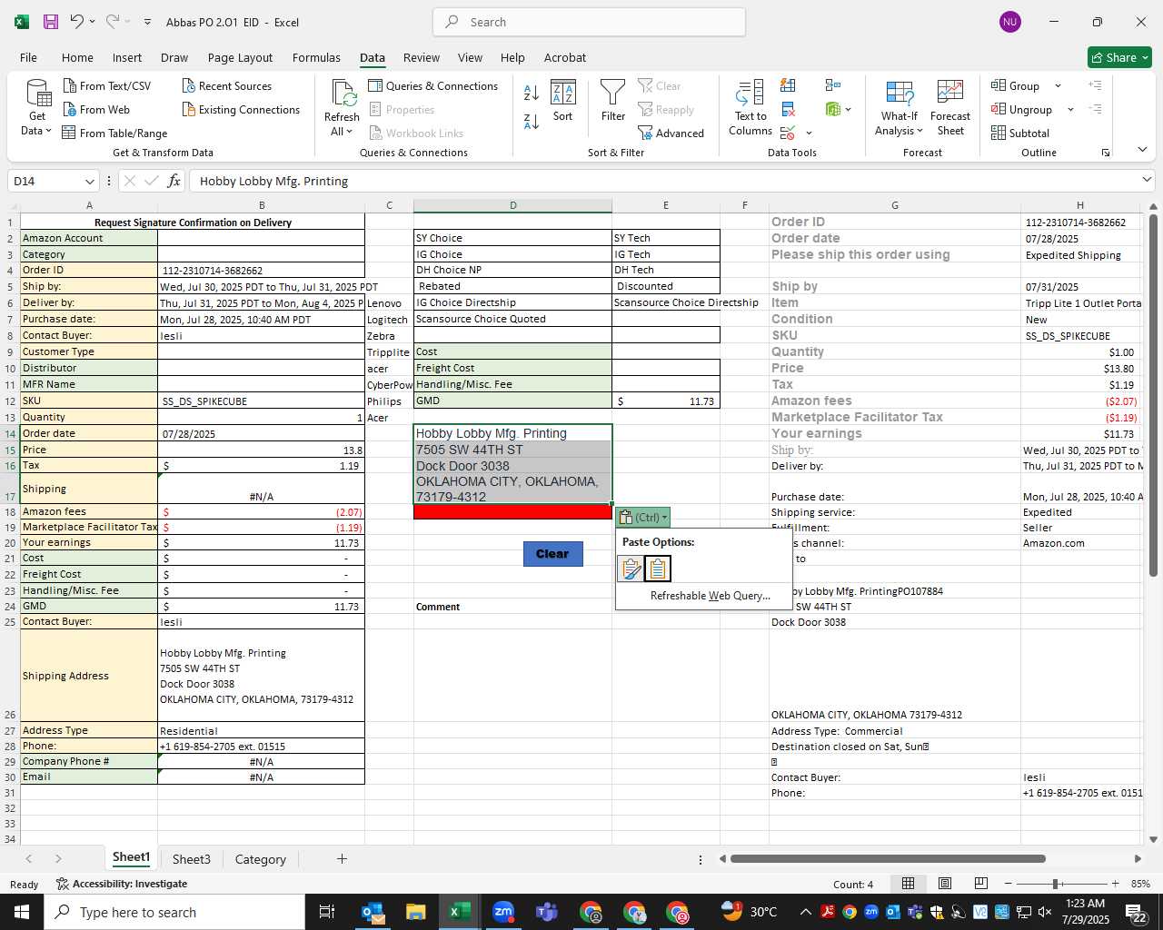Expand the Name Box dropdown

click(x=88, y=181)
